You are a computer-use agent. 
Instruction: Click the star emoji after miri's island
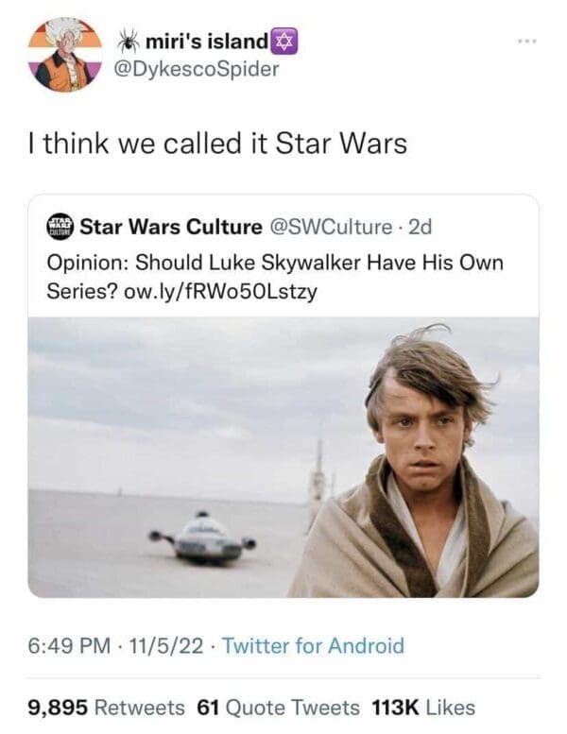(x=282, y=42)
